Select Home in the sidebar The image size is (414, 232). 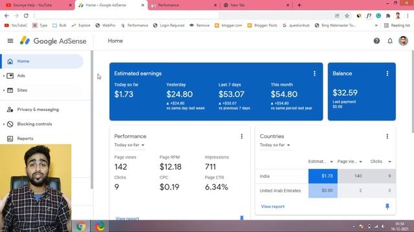click(42, 61)
